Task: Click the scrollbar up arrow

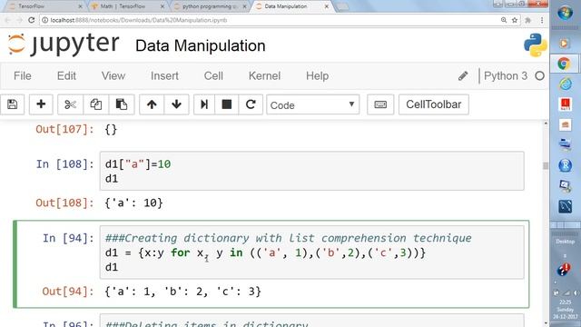Action: point(546,124)
